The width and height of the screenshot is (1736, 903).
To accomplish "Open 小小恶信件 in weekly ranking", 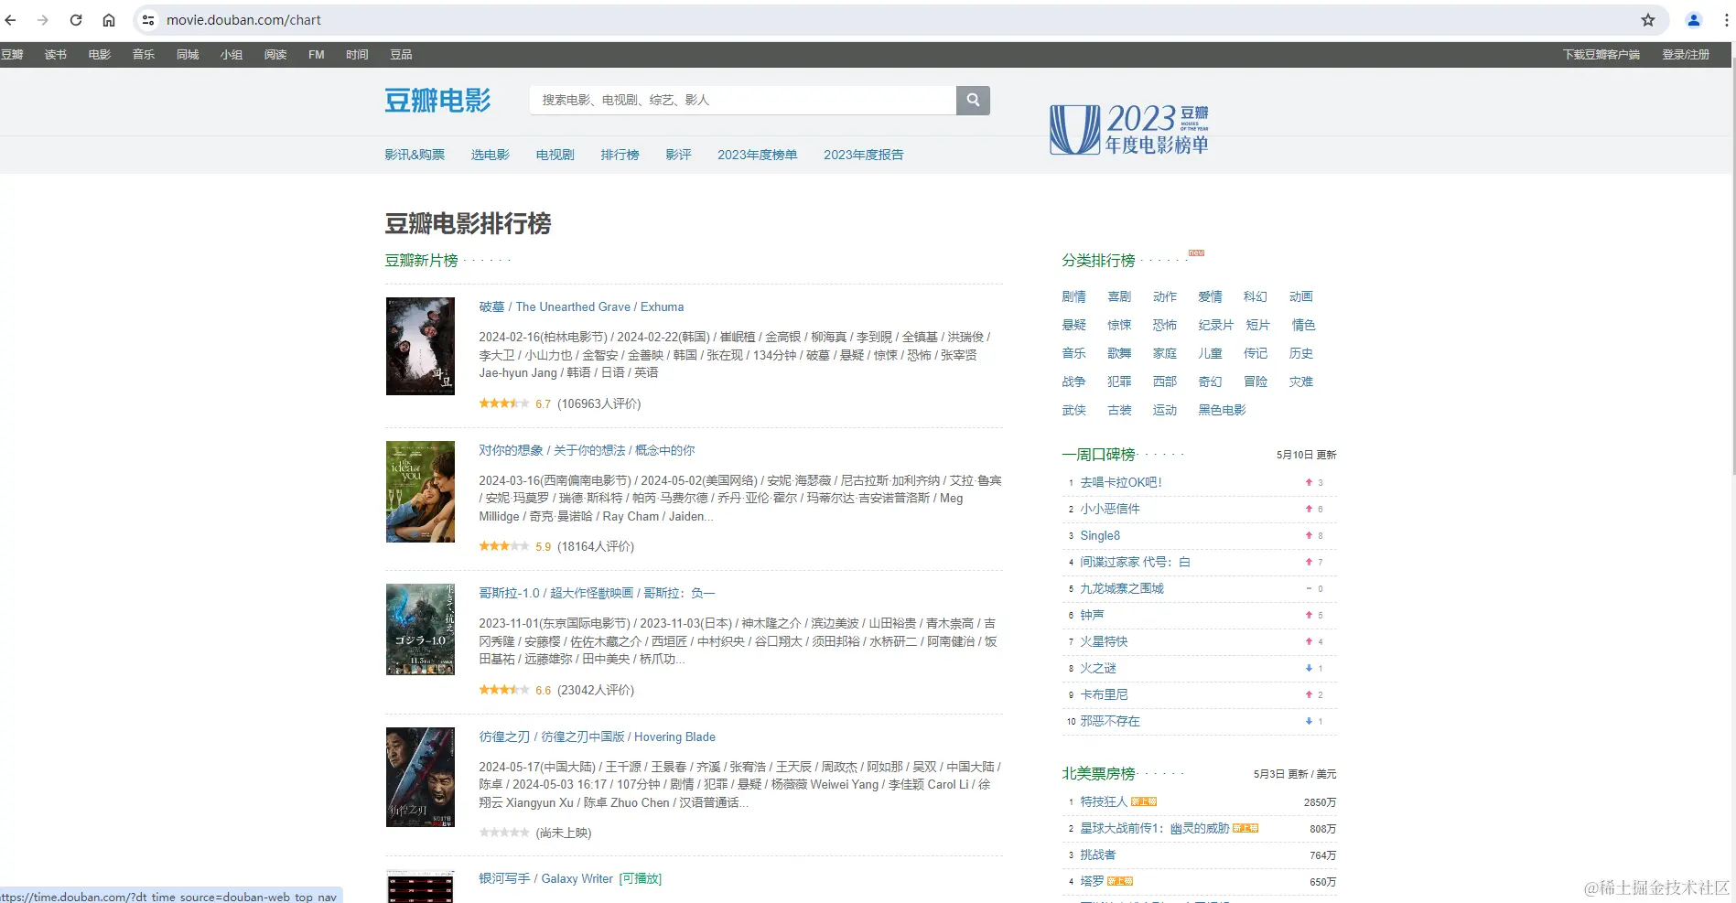I will pos(1110,509).
